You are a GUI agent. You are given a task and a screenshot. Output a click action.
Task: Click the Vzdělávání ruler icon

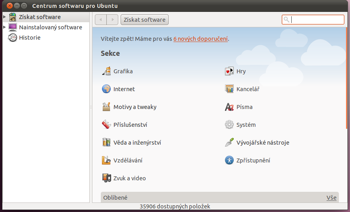pos(106,160)
